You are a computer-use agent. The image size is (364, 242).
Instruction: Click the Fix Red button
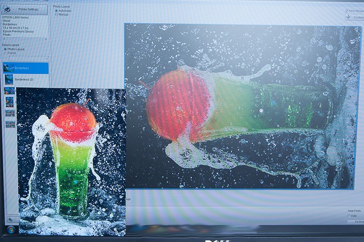[356, 221]
